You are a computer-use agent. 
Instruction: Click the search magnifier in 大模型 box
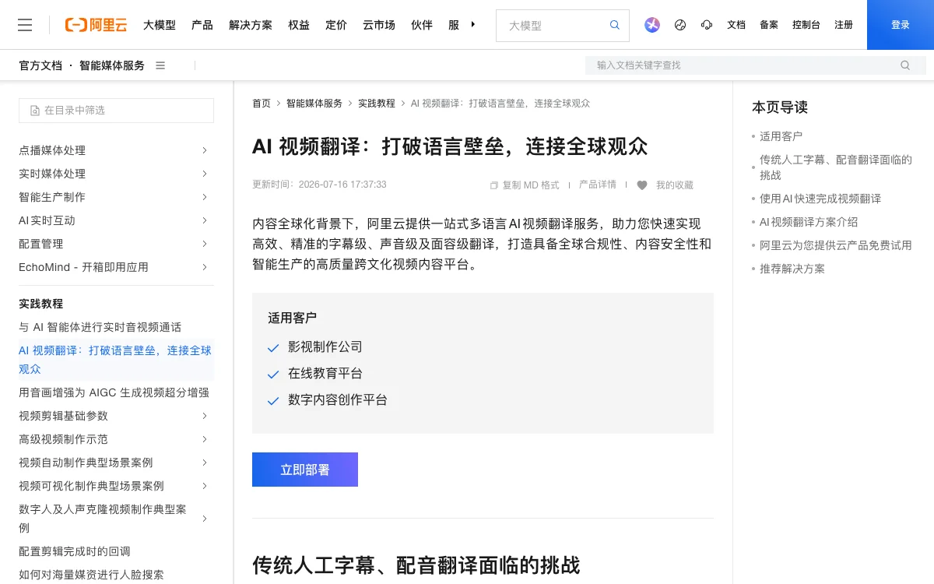tap(615, 25)
